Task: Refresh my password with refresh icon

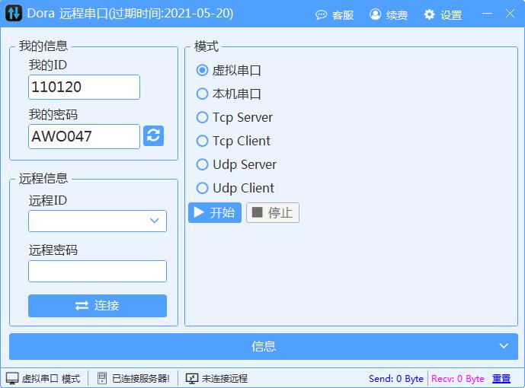Action: pos(153,135)
